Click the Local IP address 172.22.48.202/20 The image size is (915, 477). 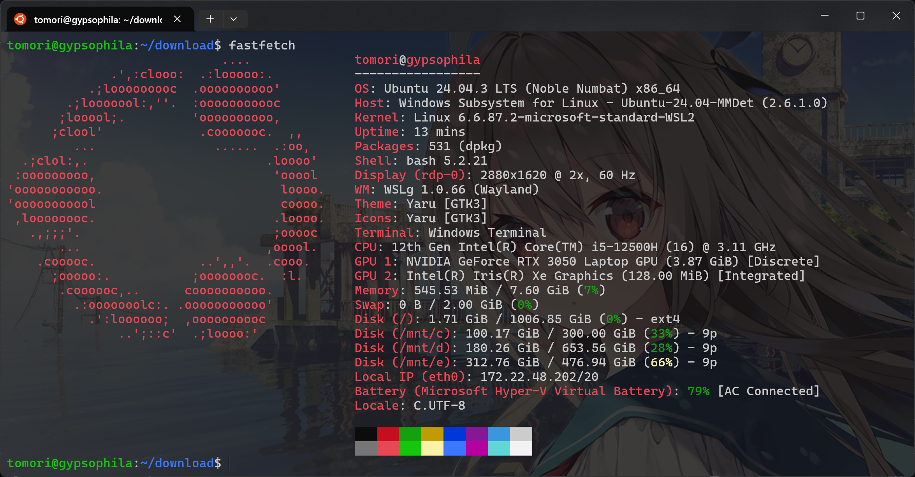[537, 377]
